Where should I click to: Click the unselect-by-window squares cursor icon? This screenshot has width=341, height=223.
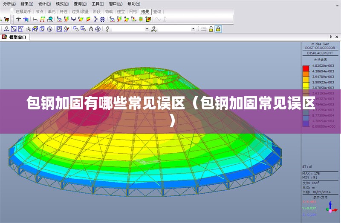coord(76,29)
